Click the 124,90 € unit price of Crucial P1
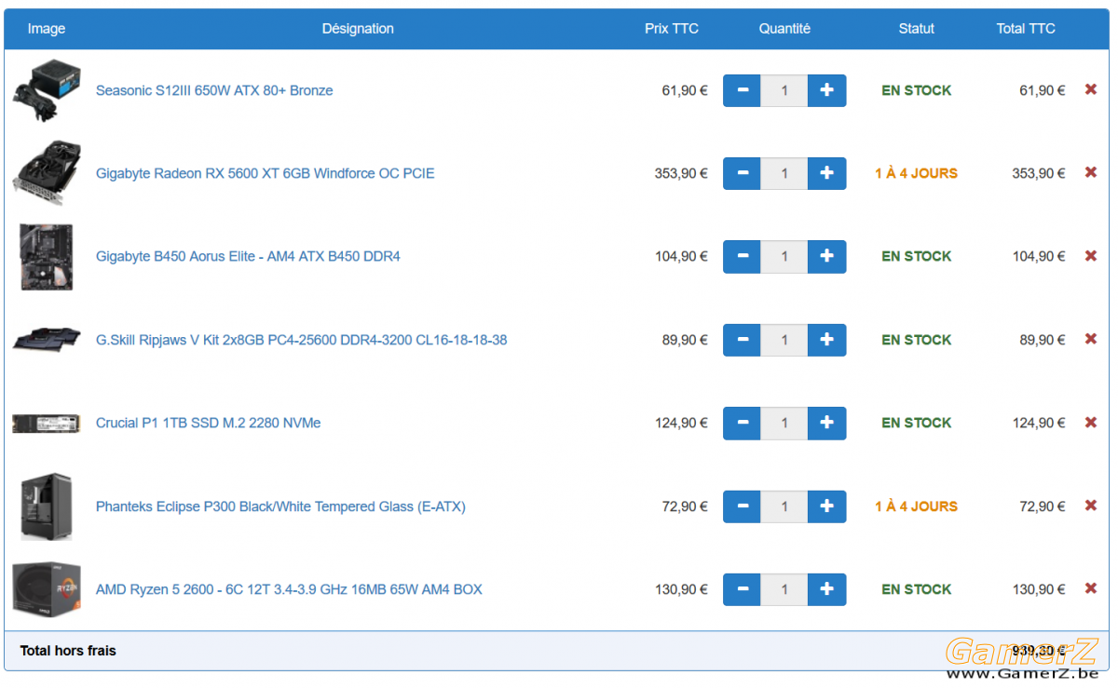1118x688 pixels. click(x=681, y=423)
